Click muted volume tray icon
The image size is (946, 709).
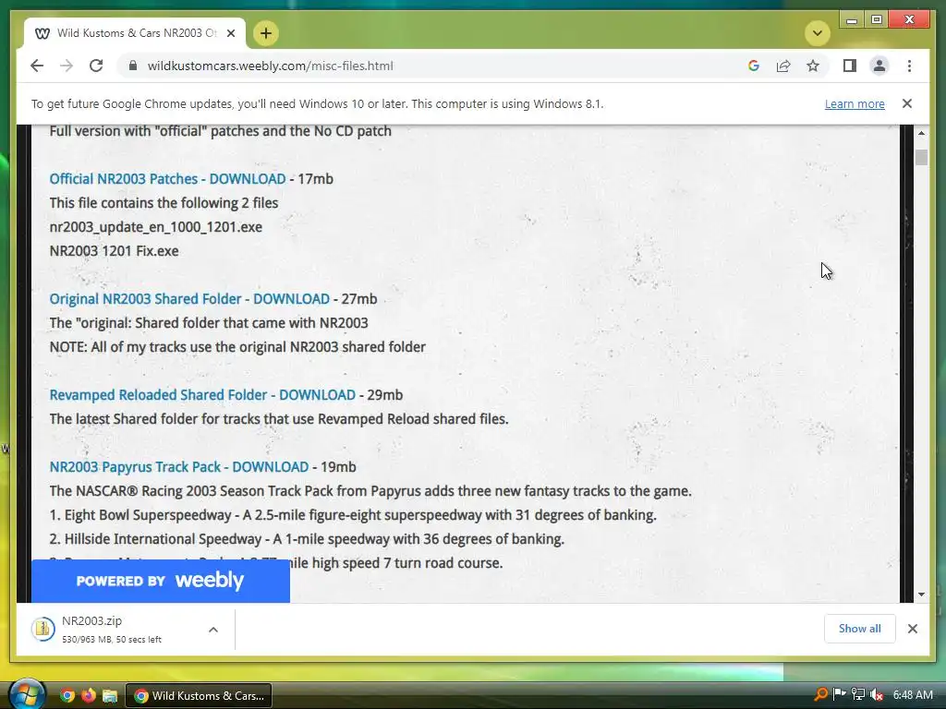coord(877,694)
